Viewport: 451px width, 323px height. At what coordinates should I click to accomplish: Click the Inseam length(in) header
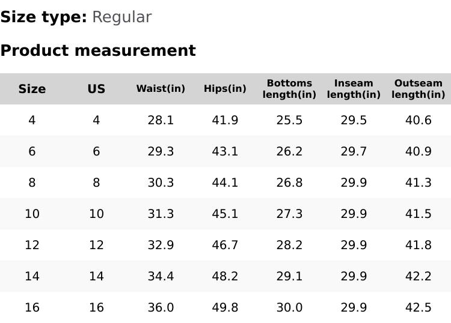(354, 89)
